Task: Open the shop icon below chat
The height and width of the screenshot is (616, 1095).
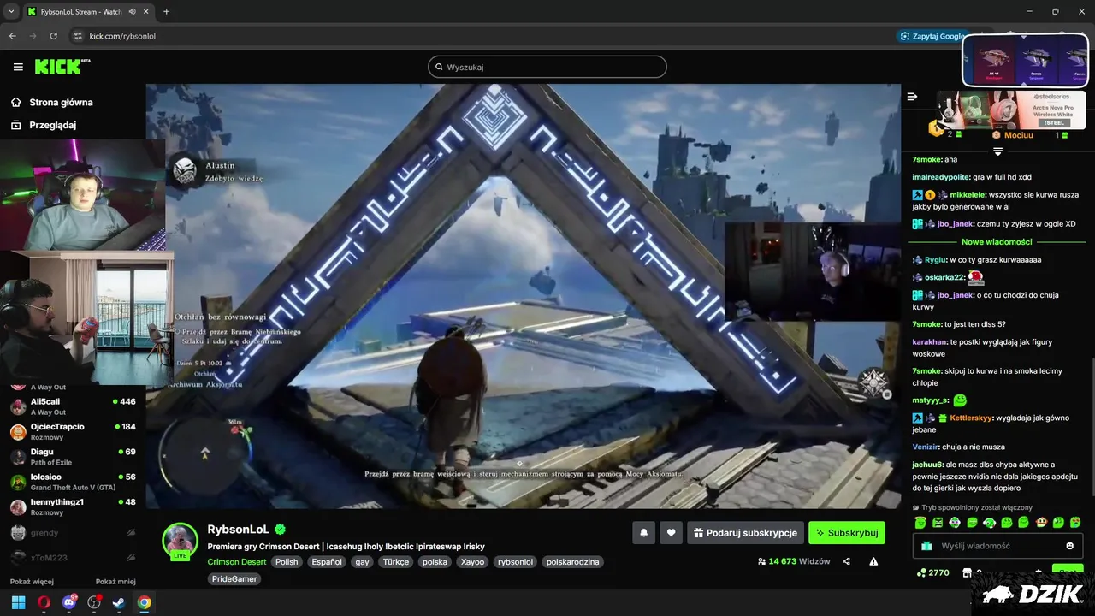Action: 968,572
